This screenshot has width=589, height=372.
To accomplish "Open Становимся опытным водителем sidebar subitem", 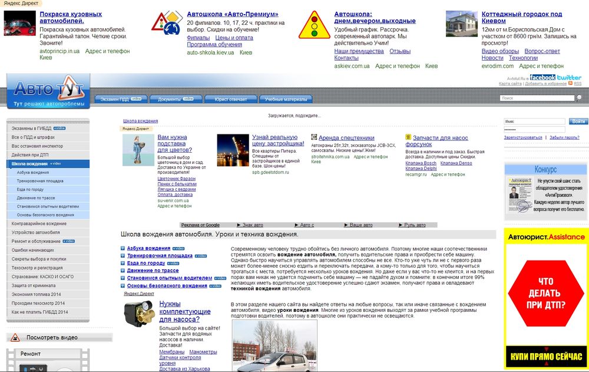I will pyautogui.click(x=48, y=206).
